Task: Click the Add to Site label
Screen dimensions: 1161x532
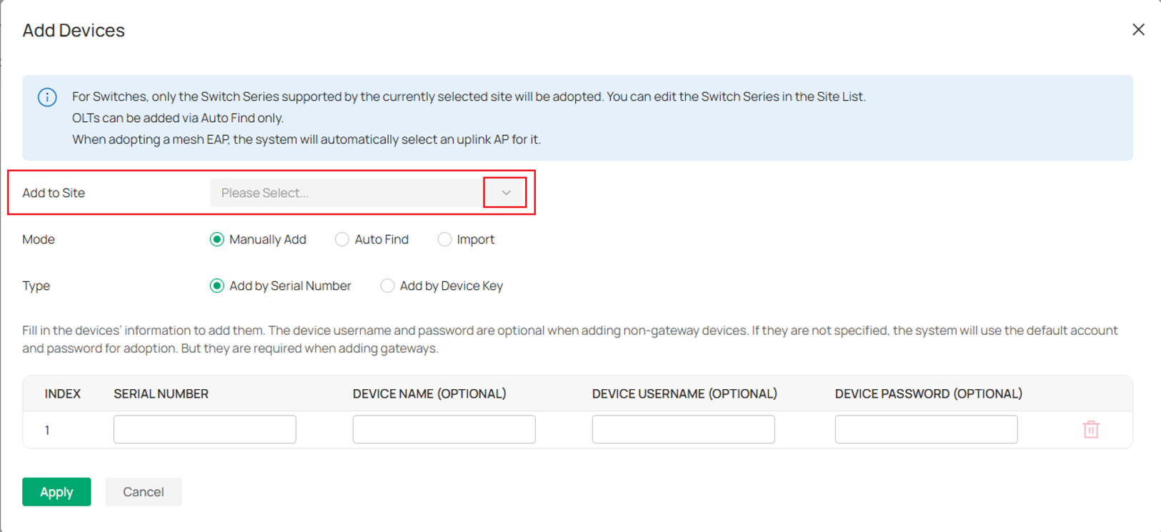Action: 54,193
